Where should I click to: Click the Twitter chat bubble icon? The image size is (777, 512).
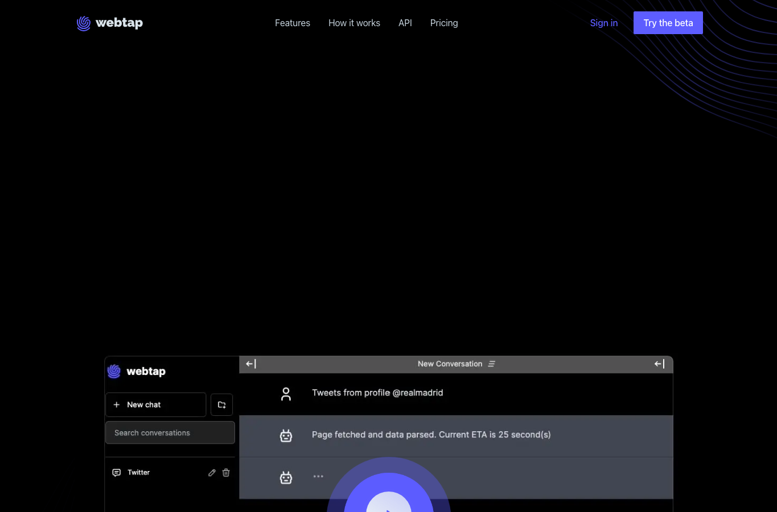click(x=117, y=473)
